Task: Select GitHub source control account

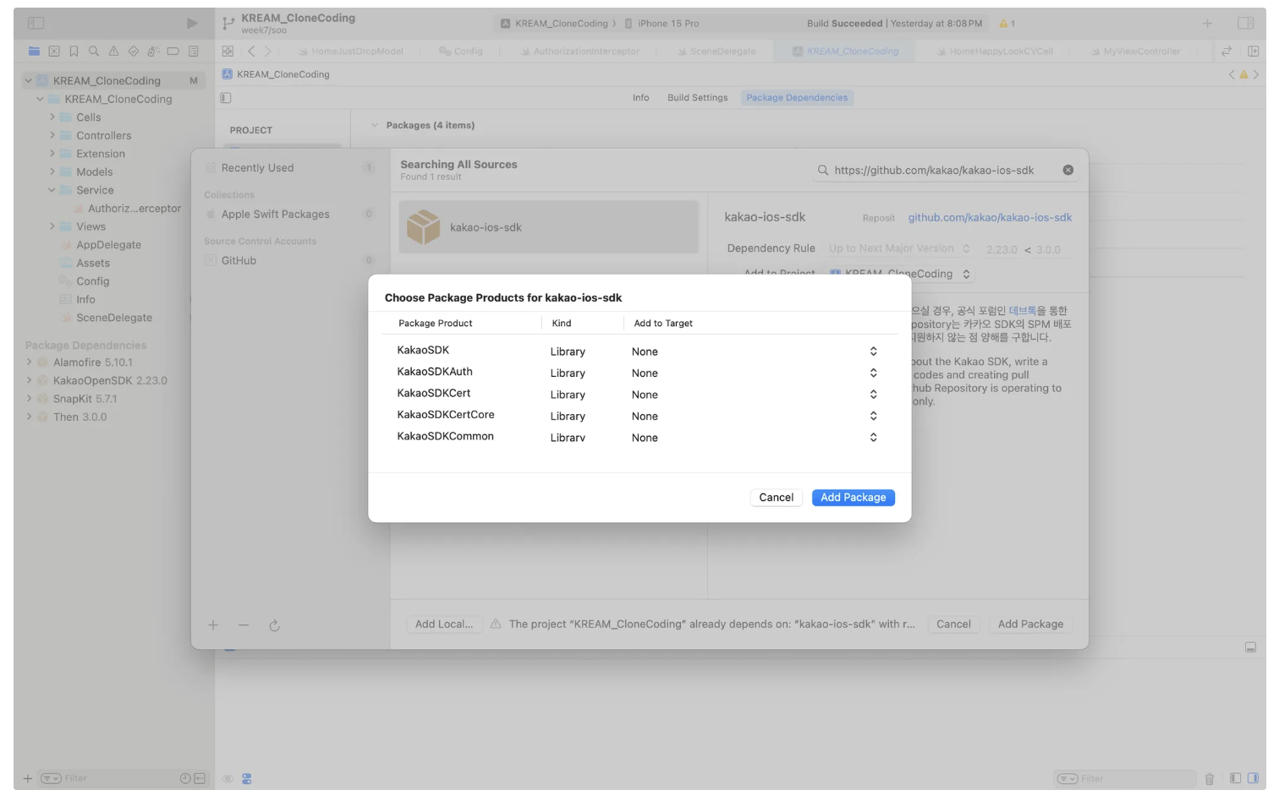Action: click(x=290, y=261)
